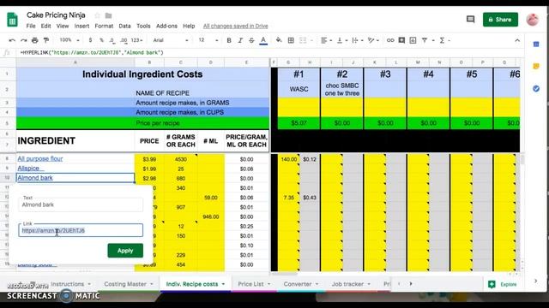Screen dimensions: 549x308
Task: Open the View menu
Action: pos(63,26)
